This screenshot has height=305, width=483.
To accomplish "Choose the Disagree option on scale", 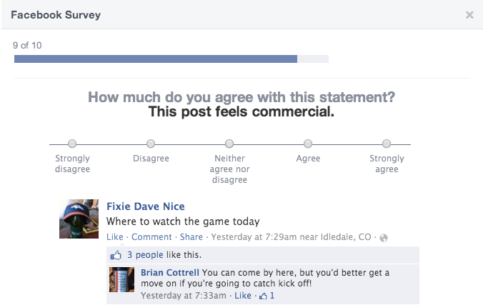I will [x=151, y=144].
